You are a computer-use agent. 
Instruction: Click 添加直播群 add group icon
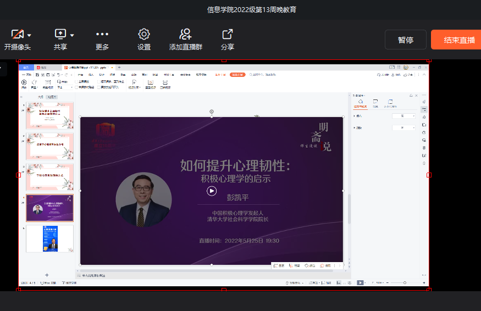point(185,35)
